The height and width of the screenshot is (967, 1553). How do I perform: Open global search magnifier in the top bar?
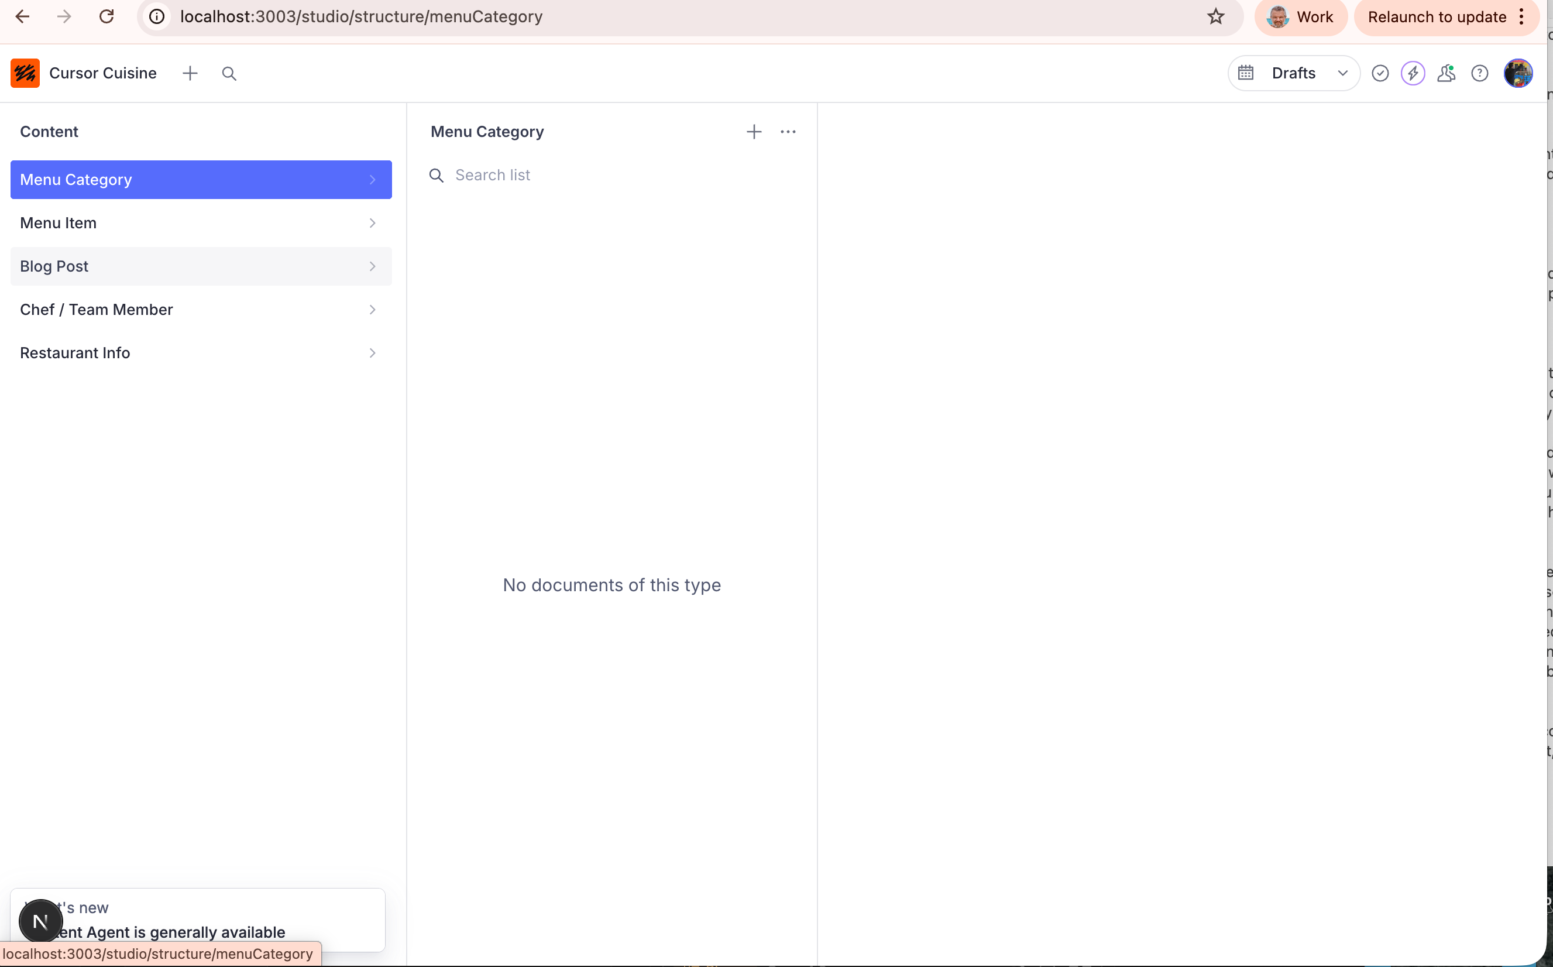pyautogui.click(x=229, y=74)
